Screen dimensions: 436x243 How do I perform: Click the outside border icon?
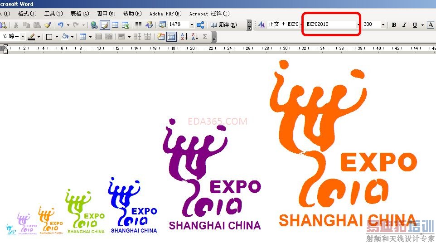click(x=49, y=36)
